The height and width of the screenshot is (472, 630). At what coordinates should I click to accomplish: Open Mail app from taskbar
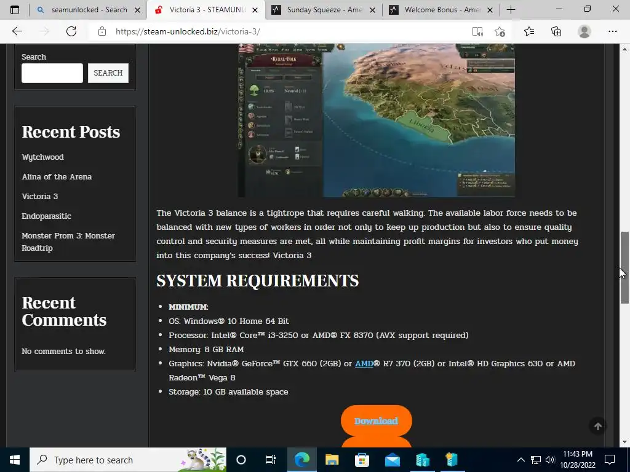tap(392, 460)
